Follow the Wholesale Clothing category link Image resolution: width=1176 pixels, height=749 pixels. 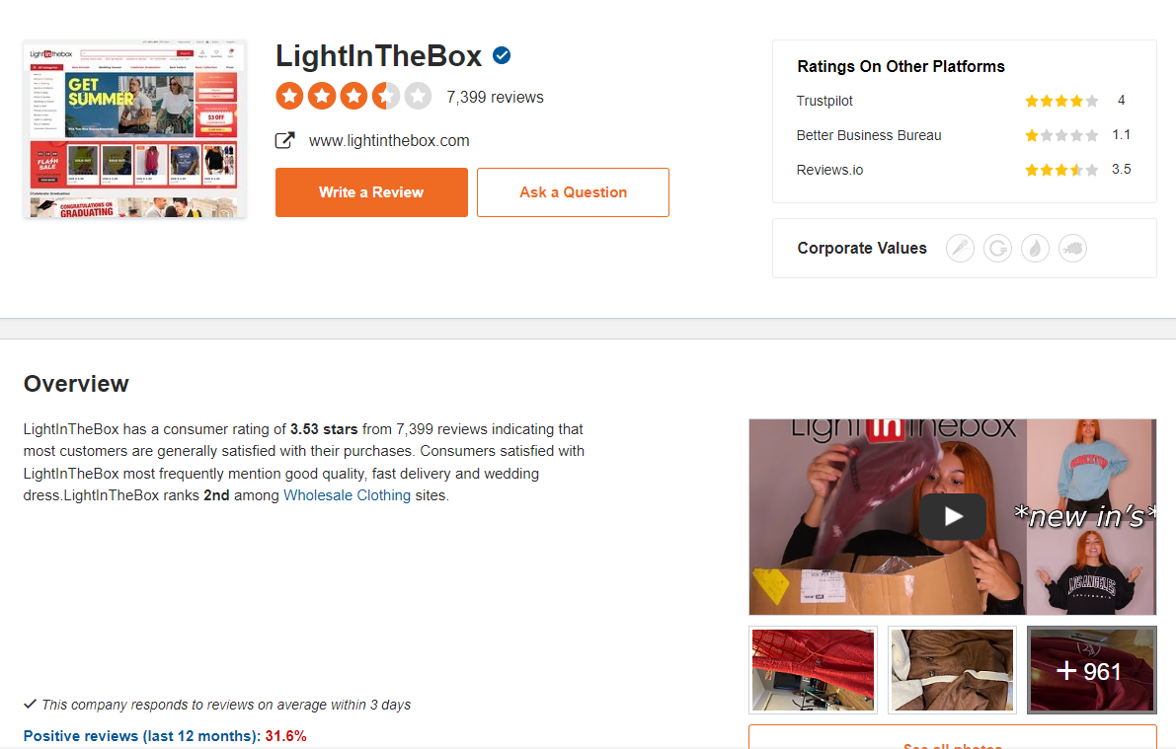click(348, 495)
